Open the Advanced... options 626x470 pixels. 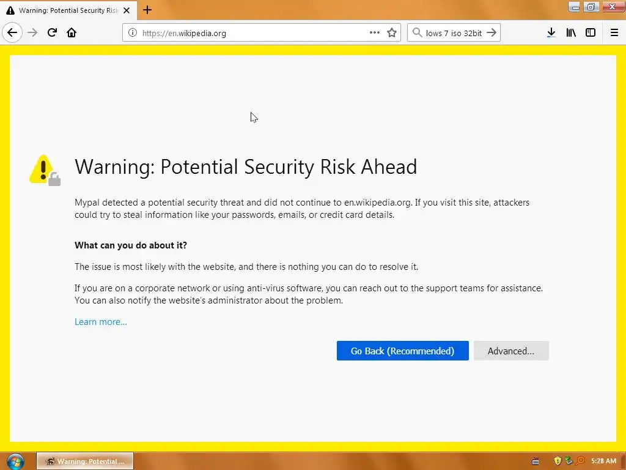tap(511, 351)
